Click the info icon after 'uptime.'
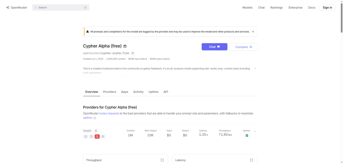This screenshot has height=164, width=343. pos(95,118)
